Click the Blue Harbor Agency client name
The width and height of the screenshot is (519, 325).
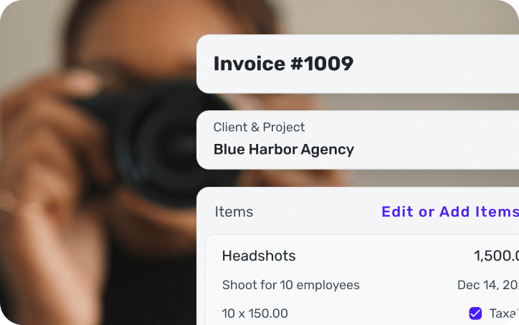tap(284, 150)
